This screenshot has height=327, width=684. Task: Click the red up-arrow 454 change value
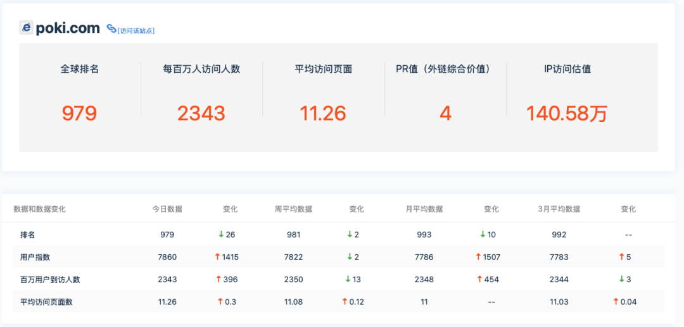(x=488, y=280)
